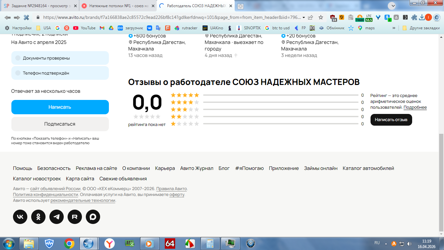The width and height of the screenshot is (444, 250).
Task: Open the Bitcoin price extension showing 74600
Action: (x=359, y=18)
